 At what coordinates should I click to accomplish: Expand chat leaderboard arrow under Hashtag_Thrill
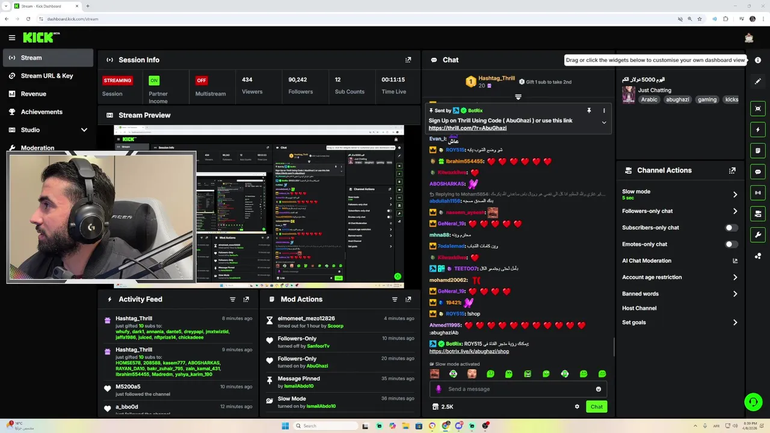pos(518,96)
